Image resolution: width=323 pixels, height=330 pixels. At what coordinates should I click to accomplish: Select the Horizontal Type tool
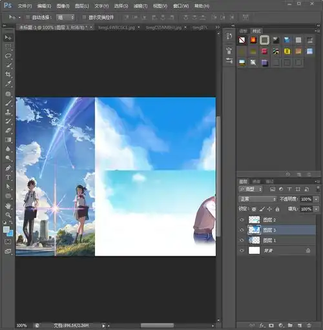click(8, 178)
